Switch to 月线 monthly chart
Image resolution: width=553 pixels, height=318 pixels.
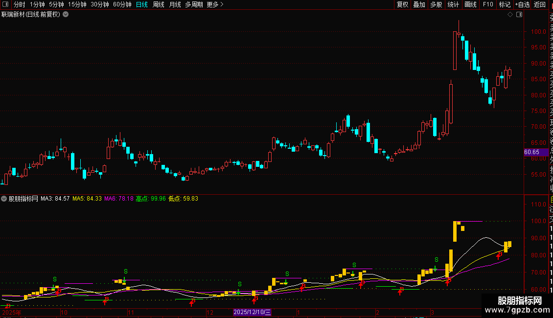175,4
